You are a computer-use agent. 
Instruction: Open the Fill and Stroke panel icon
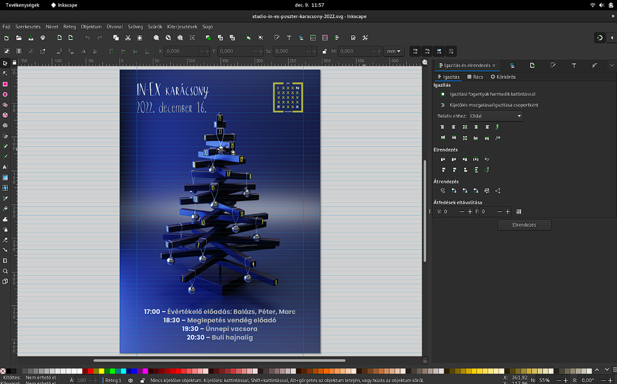click(553, 65)
